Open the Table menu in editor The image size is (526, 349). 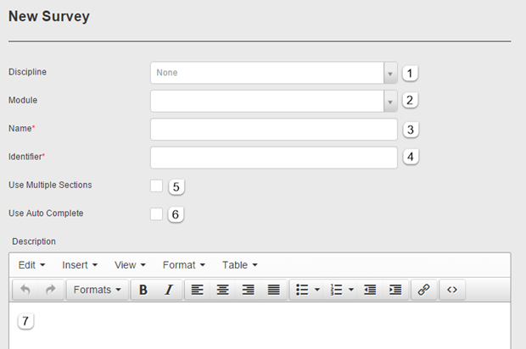click(x=239, y=265)
